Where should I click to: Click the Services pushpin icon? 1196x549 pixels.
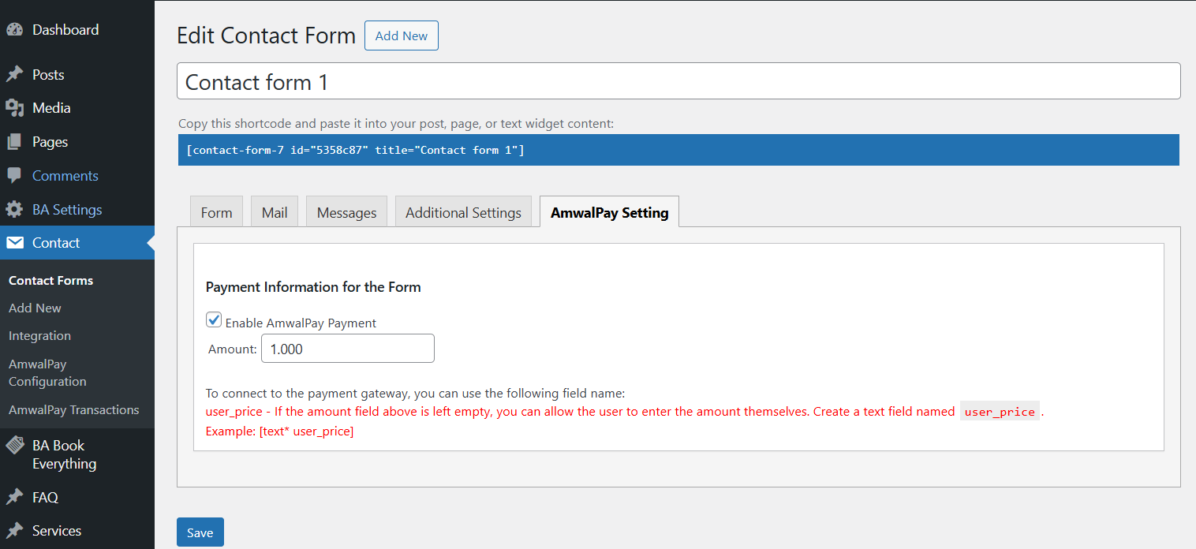click(x=14, y=531)
